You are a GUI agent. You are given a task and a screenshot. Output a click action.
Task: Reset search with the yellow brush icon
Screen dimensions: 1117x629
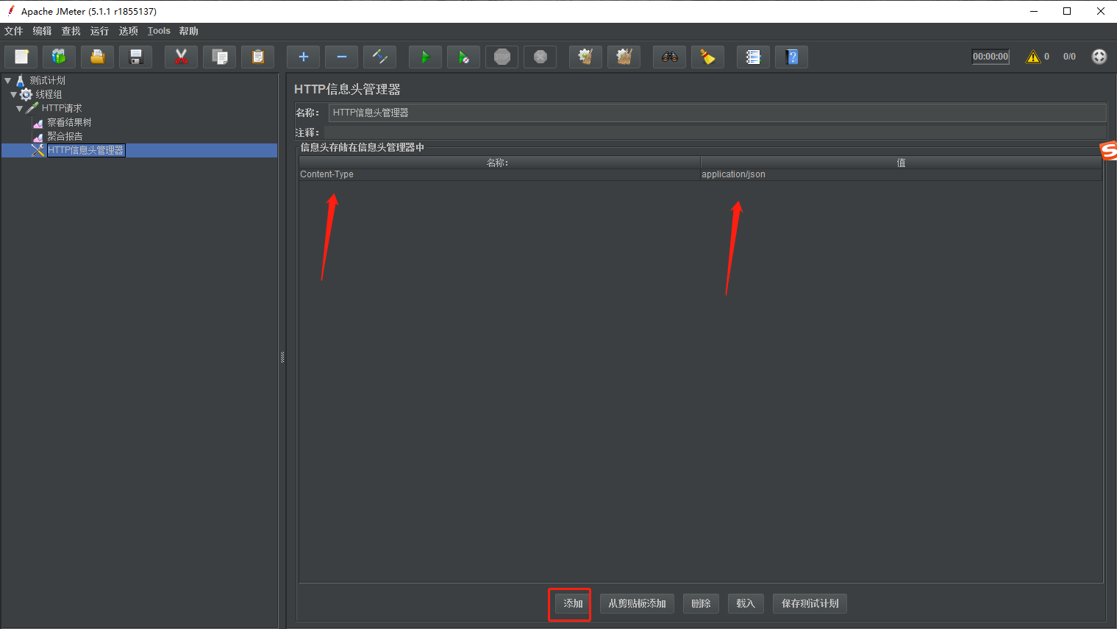[707, 57]
